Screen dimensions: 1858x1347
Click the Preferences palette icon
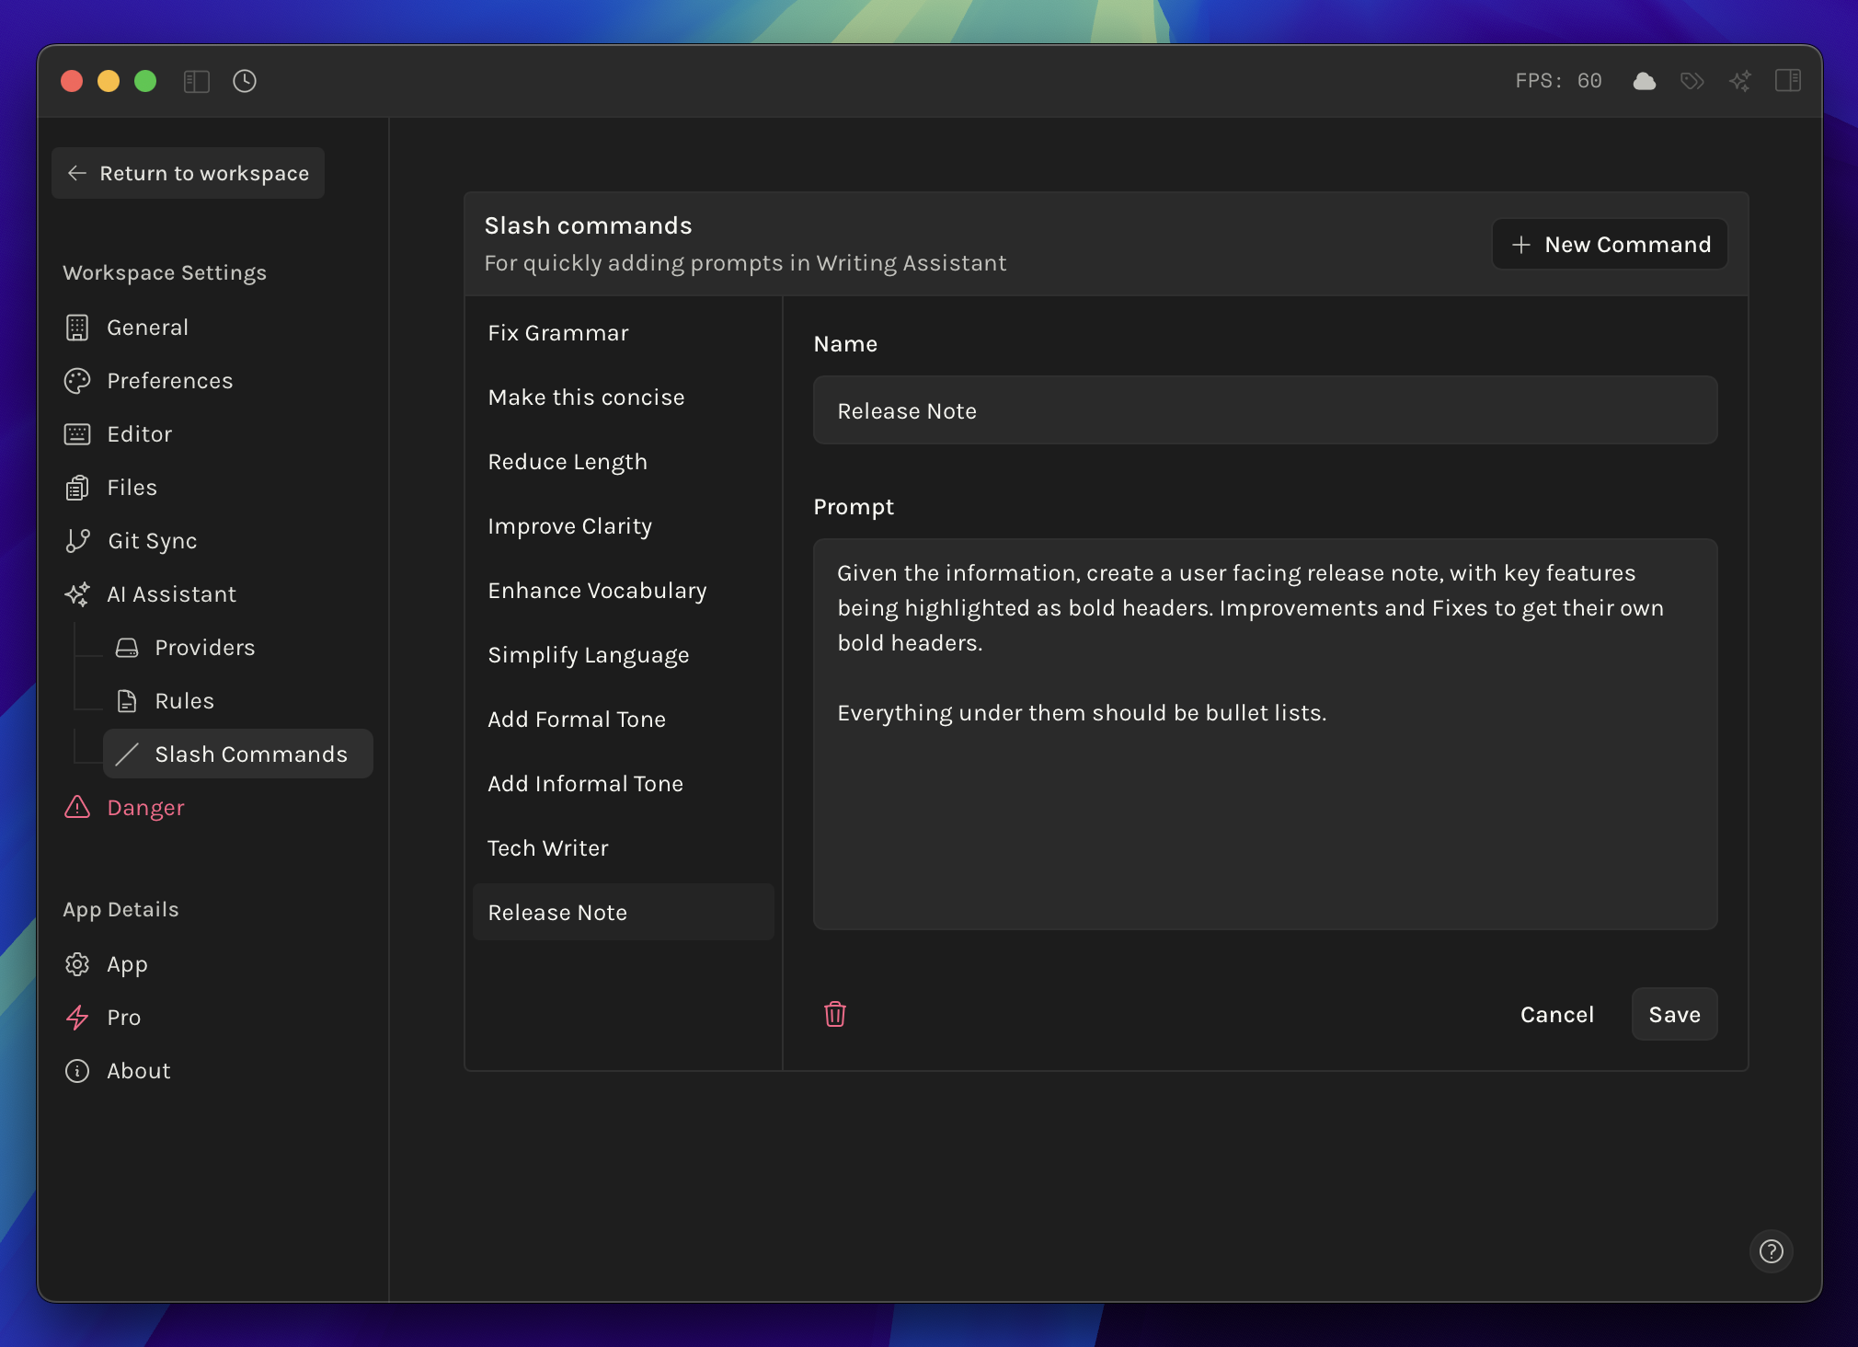pos(77,381)
